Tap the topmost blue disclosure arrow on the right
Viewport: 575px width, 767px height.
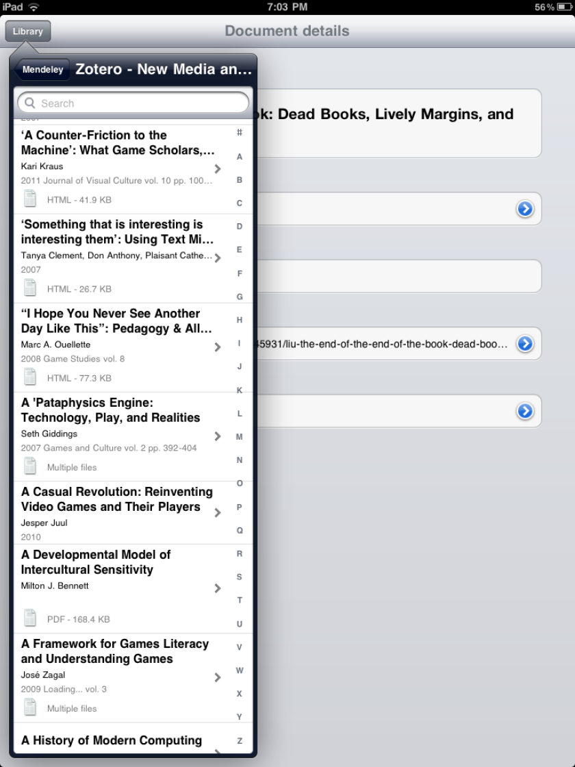525,209
